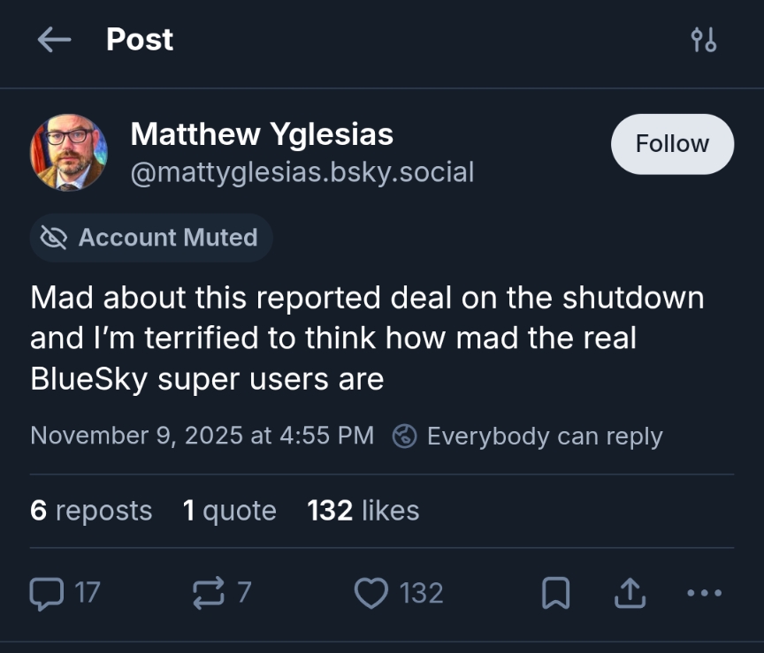The image size is (764, 653).
Task: Click the Follow button
Action: click(672, 144)
